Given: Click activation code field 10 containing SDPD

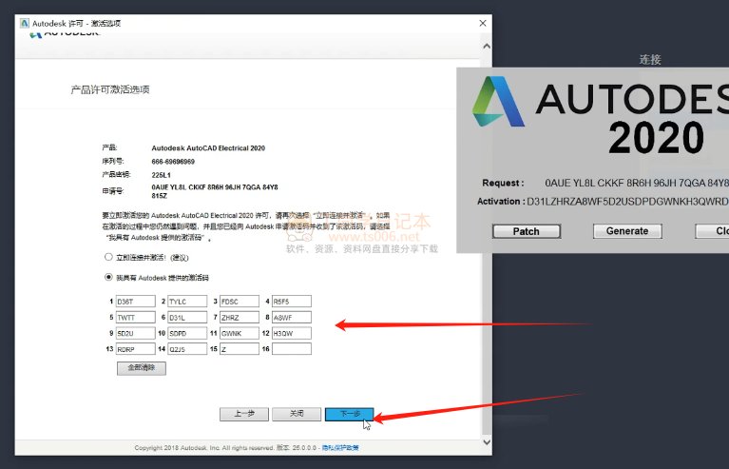Looking at the screenshot, I should pyautogui.click(x=187, y=333).
